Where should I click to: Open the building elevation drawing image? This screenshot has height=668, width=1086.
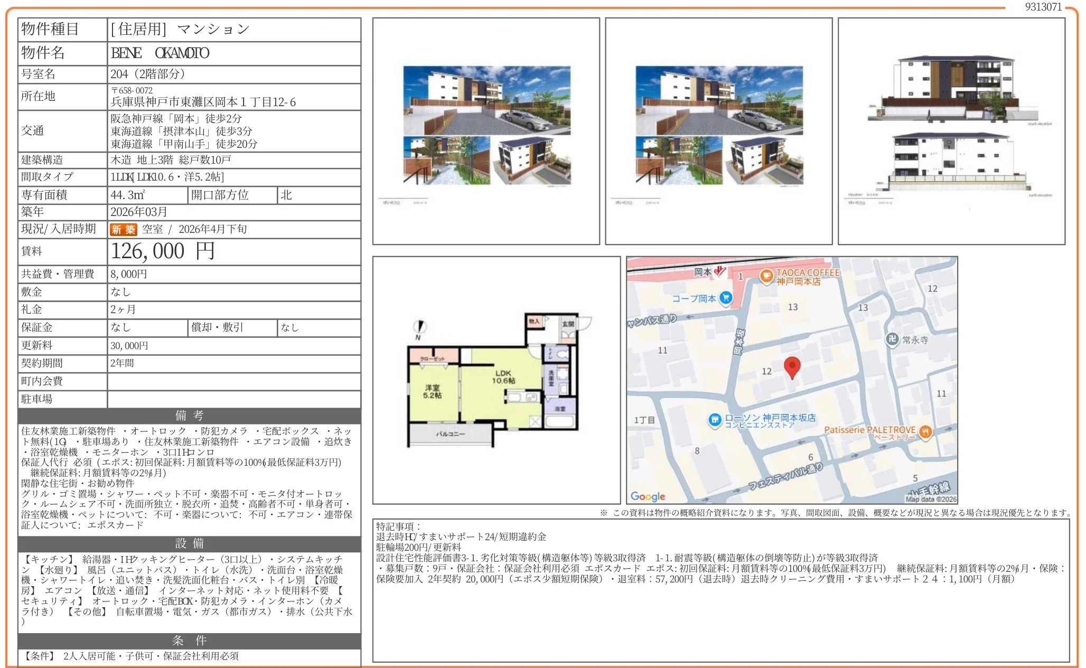[951, 131]
